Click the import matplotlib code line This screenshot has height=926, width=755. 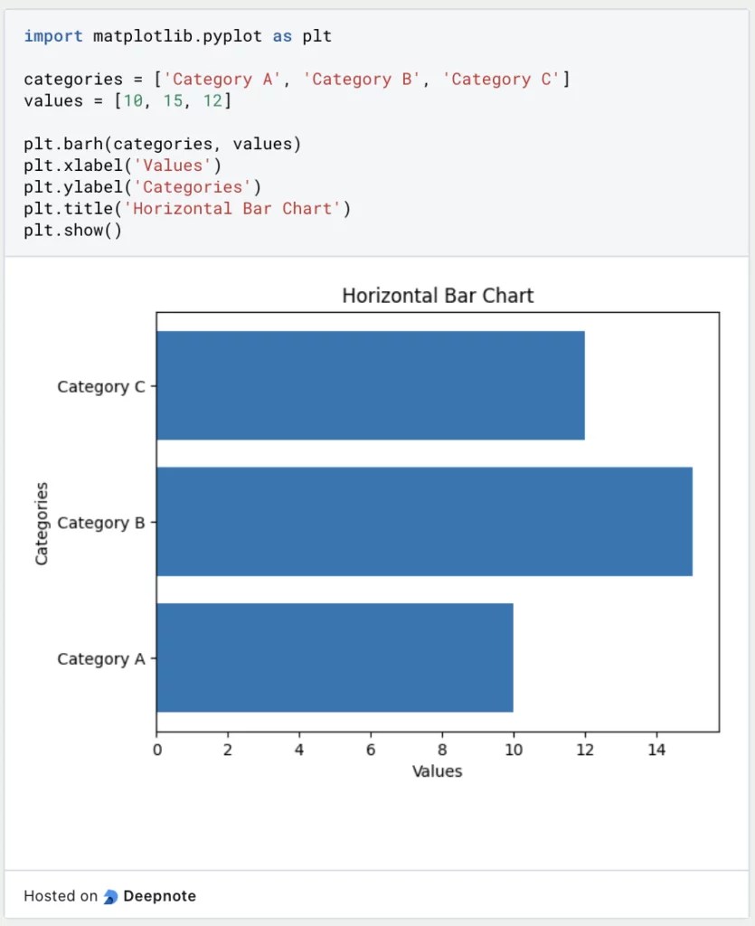pos(178,36)
